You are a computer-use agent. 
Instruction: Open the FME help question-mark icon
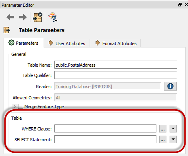click(53, 17)
